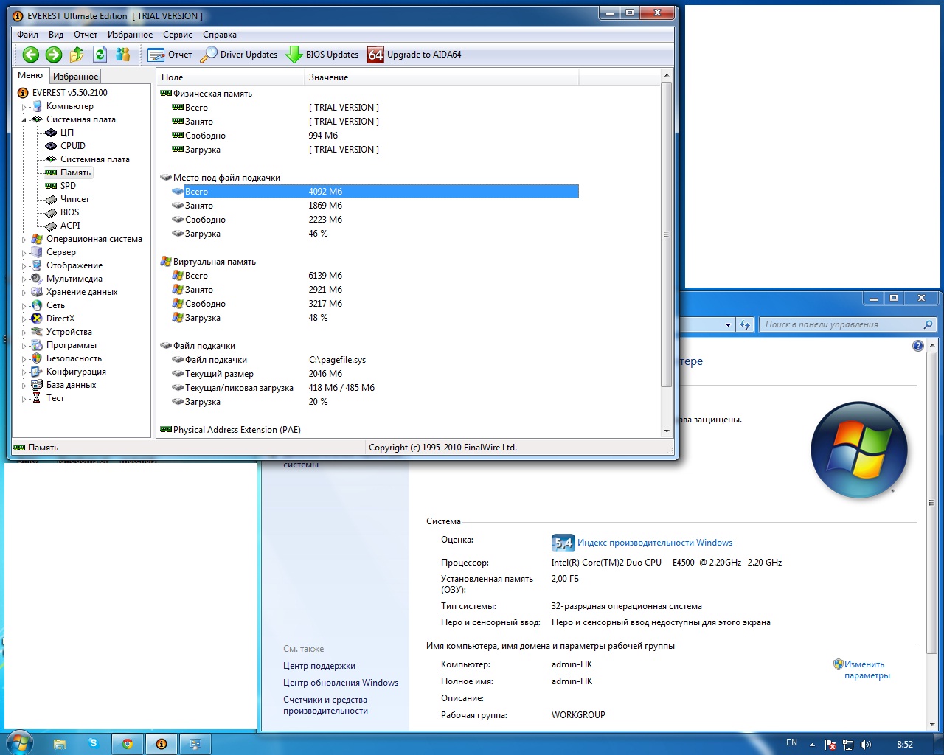The width and height of the screenshot is (944, 755).
Task: Expand Мультимедиа tree node
Action: 24,279
